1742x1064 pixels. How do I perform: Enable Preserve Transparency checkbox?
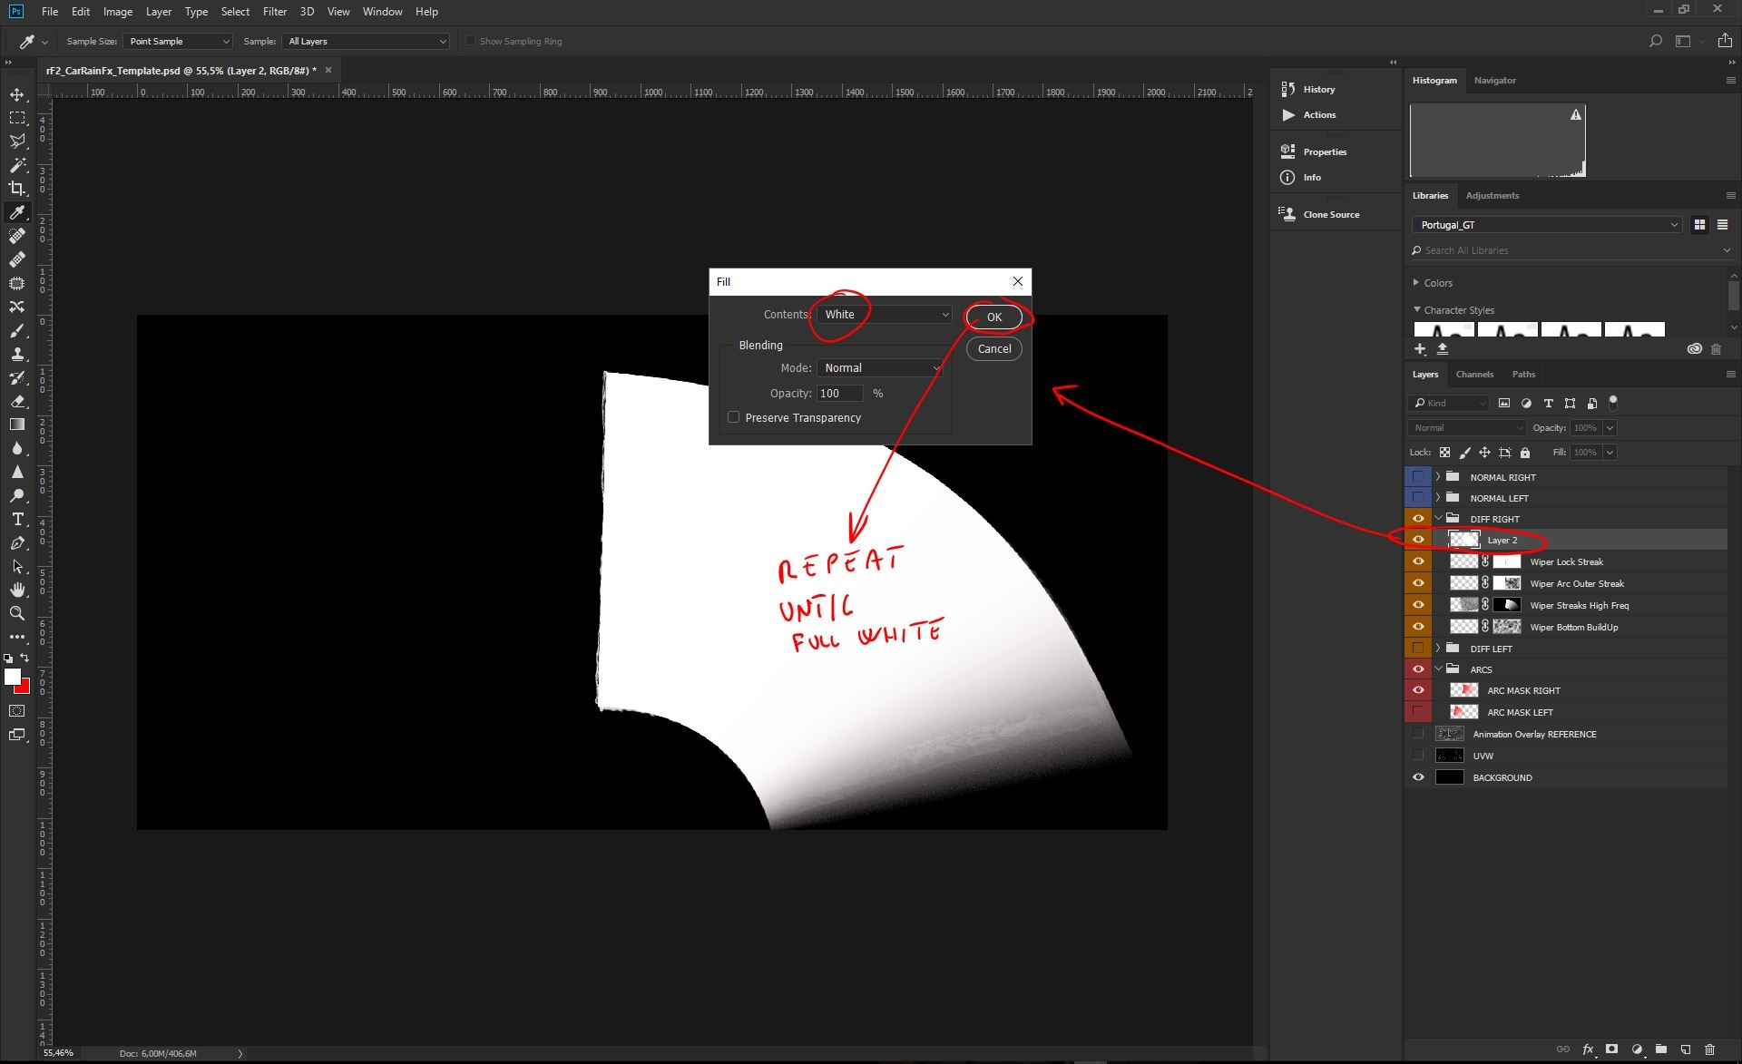734,417
